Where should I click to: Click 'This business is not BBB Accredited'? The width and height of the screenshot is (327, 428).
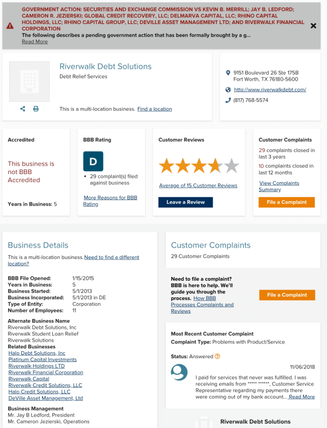[x=31, y=172]
